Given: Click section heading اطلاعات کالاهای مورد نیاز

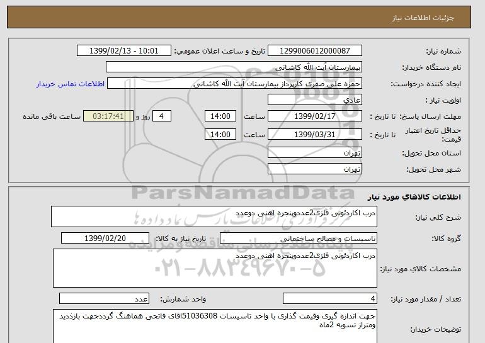Looking at the screenshot, I should point(414,197).
